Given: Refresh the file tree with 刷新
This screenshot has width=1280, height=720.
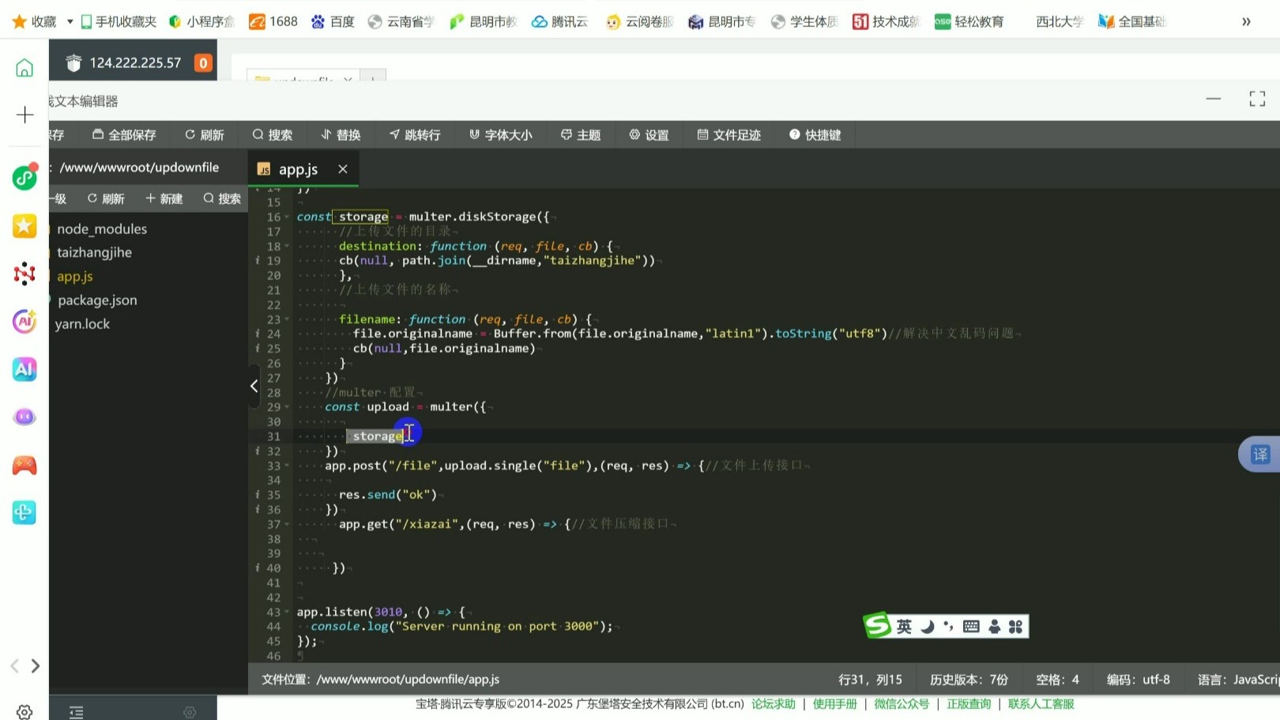Looking at the screenshot, I should click(106, 199).
